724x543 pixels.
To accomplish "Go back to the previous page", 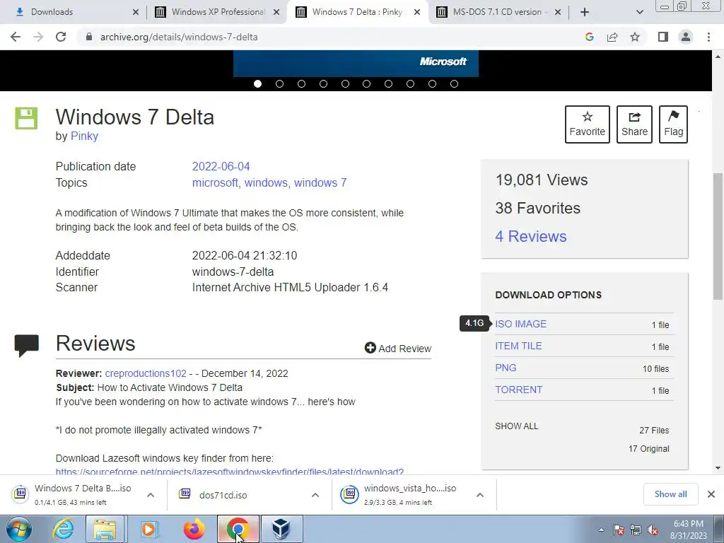I will click(16, 37).
